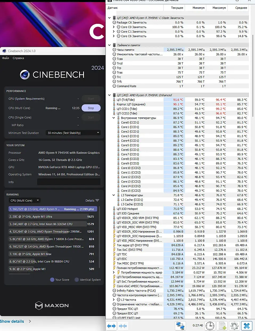Collapse the Внутренние температуры subtree
Screen dimensions: 255x331
[x=114, y=118]
